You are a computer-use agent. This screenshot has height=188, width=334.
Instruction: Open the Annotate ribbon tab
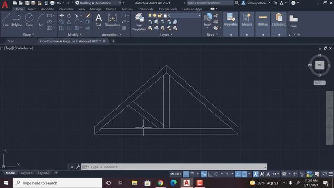[47, 9]
